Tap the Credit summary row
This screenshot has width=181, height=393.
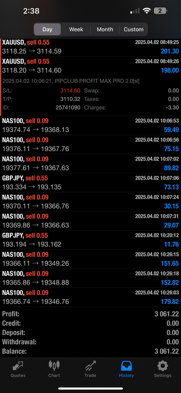coord(90,323)
